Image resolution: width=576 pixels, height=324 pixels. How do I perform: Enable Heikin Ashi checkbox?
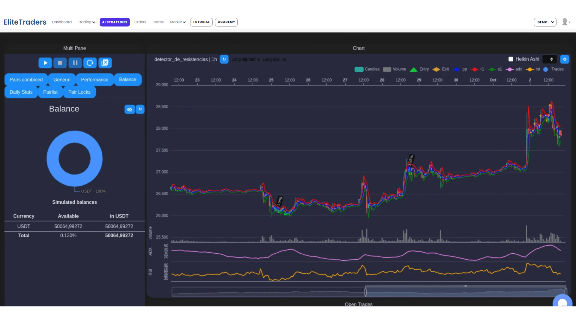511,59
